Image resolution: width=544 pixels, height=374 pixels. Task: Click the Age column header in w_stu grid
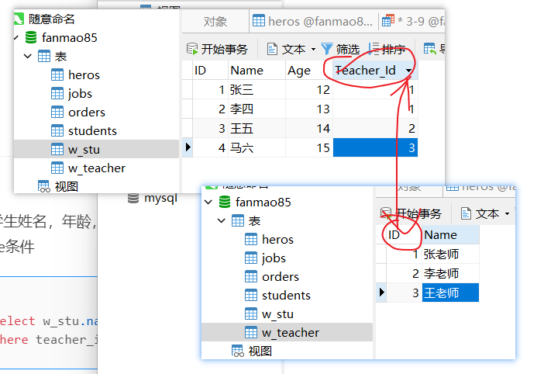309,71
